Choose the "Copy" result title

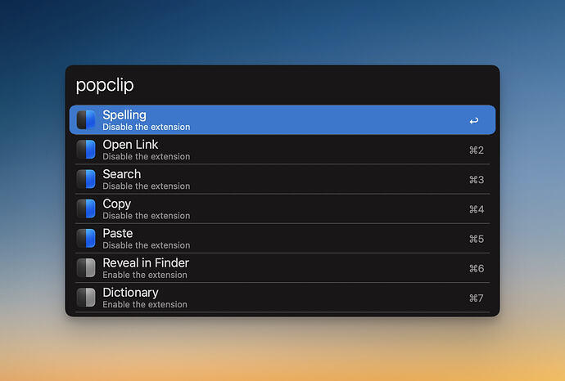pyautogui.click(x=117, y=204)
